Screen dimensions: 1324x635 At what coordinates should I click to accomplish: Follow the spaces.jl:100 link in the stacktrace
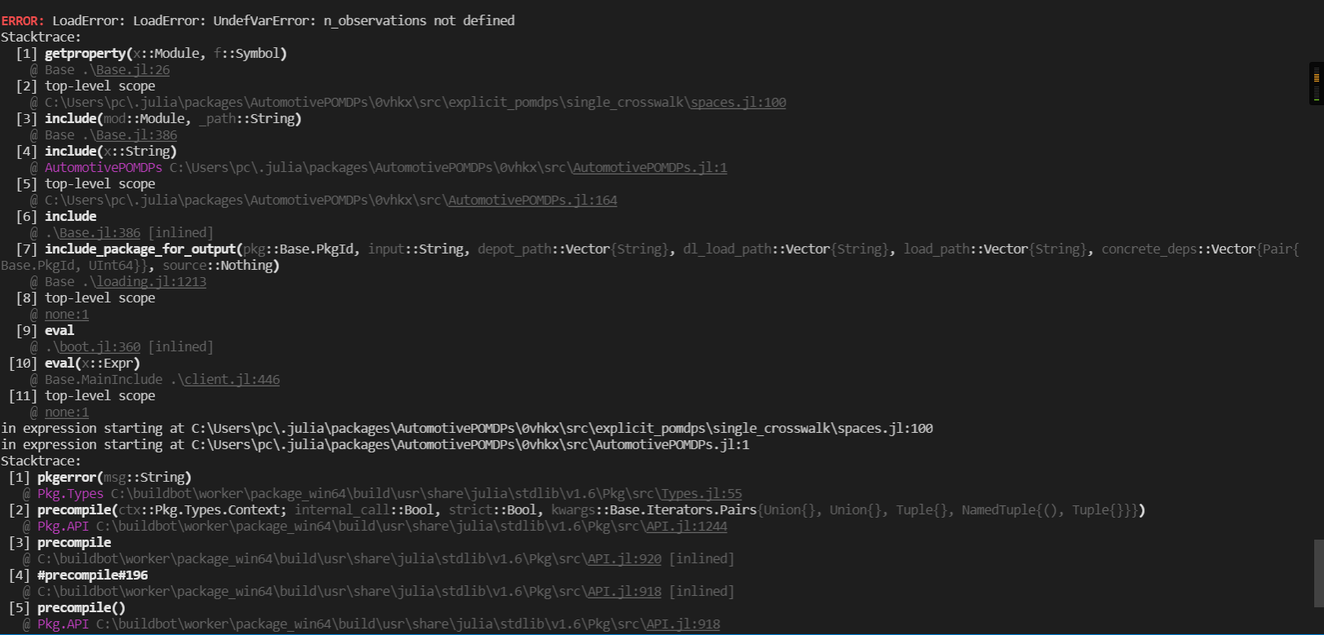[x=738, y=103]
